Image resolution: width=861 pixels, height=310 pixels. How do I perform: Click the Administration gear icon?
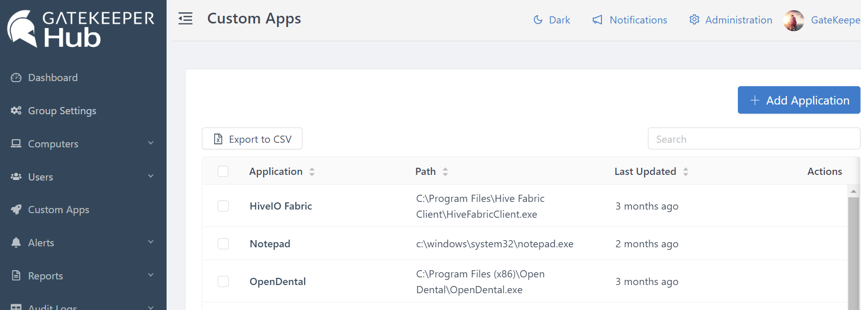click(694, 20)
